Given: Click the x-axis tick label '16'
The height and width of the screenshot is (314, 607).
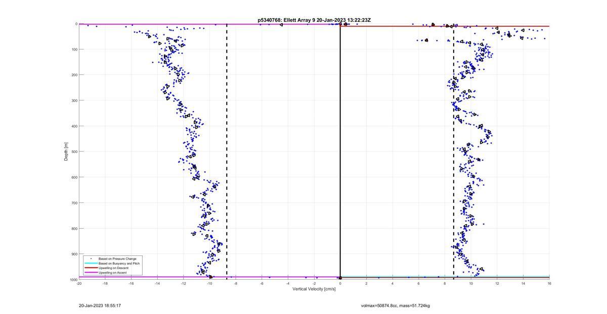Looking at the screenshot, I should 549,283.
